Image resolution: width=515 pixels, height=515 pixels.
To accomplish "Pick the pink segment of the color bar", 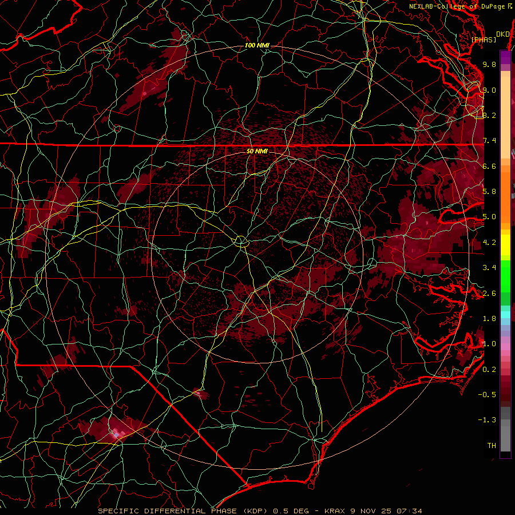I will [x=505, y=347].
